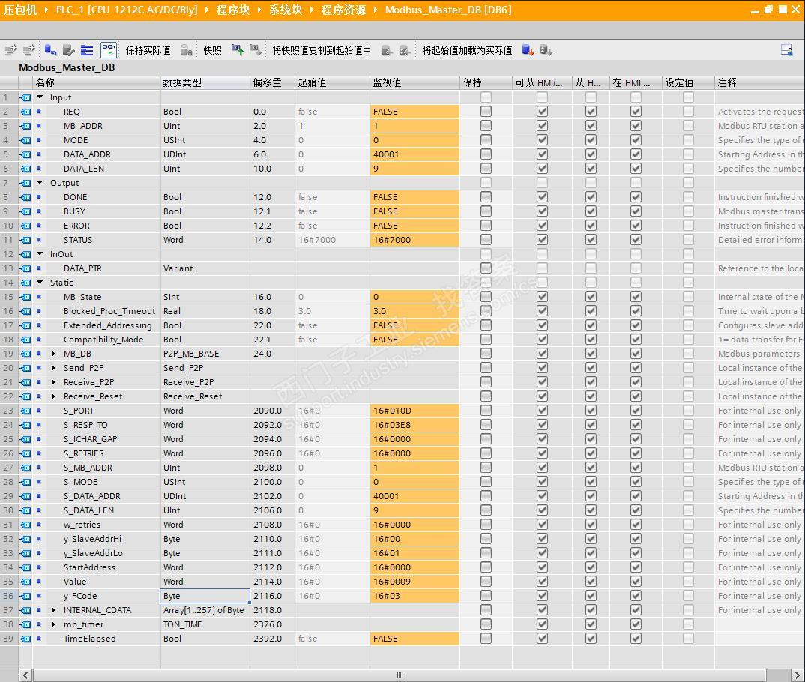Select the 16#010D value of S_PORT

414,411
